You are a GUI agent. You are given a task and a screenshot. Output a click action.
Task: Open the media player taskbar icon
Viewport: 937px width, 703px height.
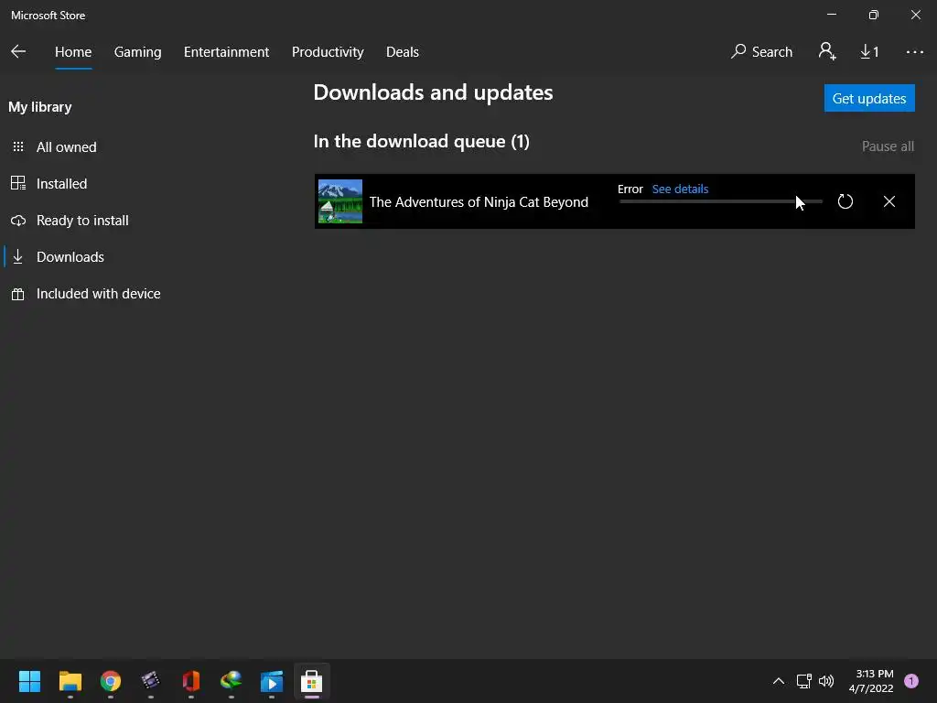271,681
